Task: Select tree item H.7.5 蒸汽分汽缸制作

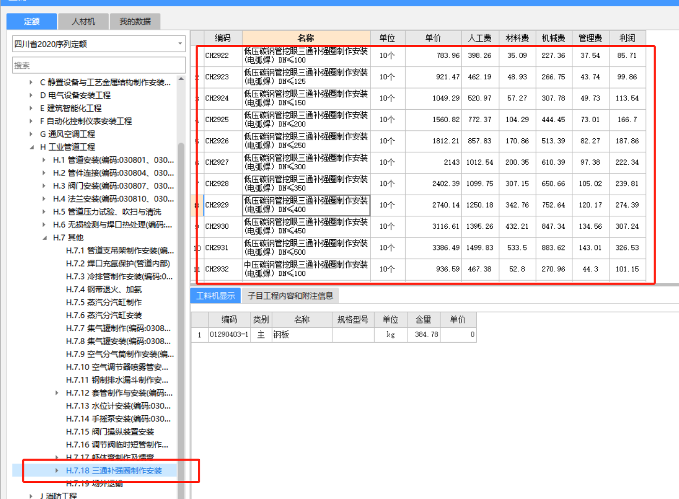Action: pos(104,302)
